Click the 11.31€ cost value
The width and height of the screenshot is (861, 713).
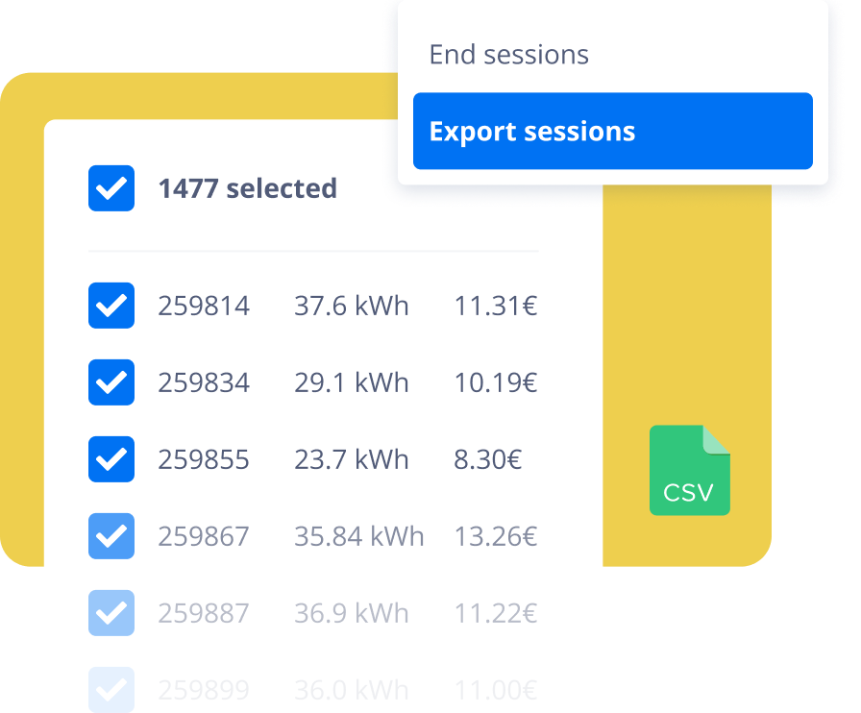click(x=495, y=307)
